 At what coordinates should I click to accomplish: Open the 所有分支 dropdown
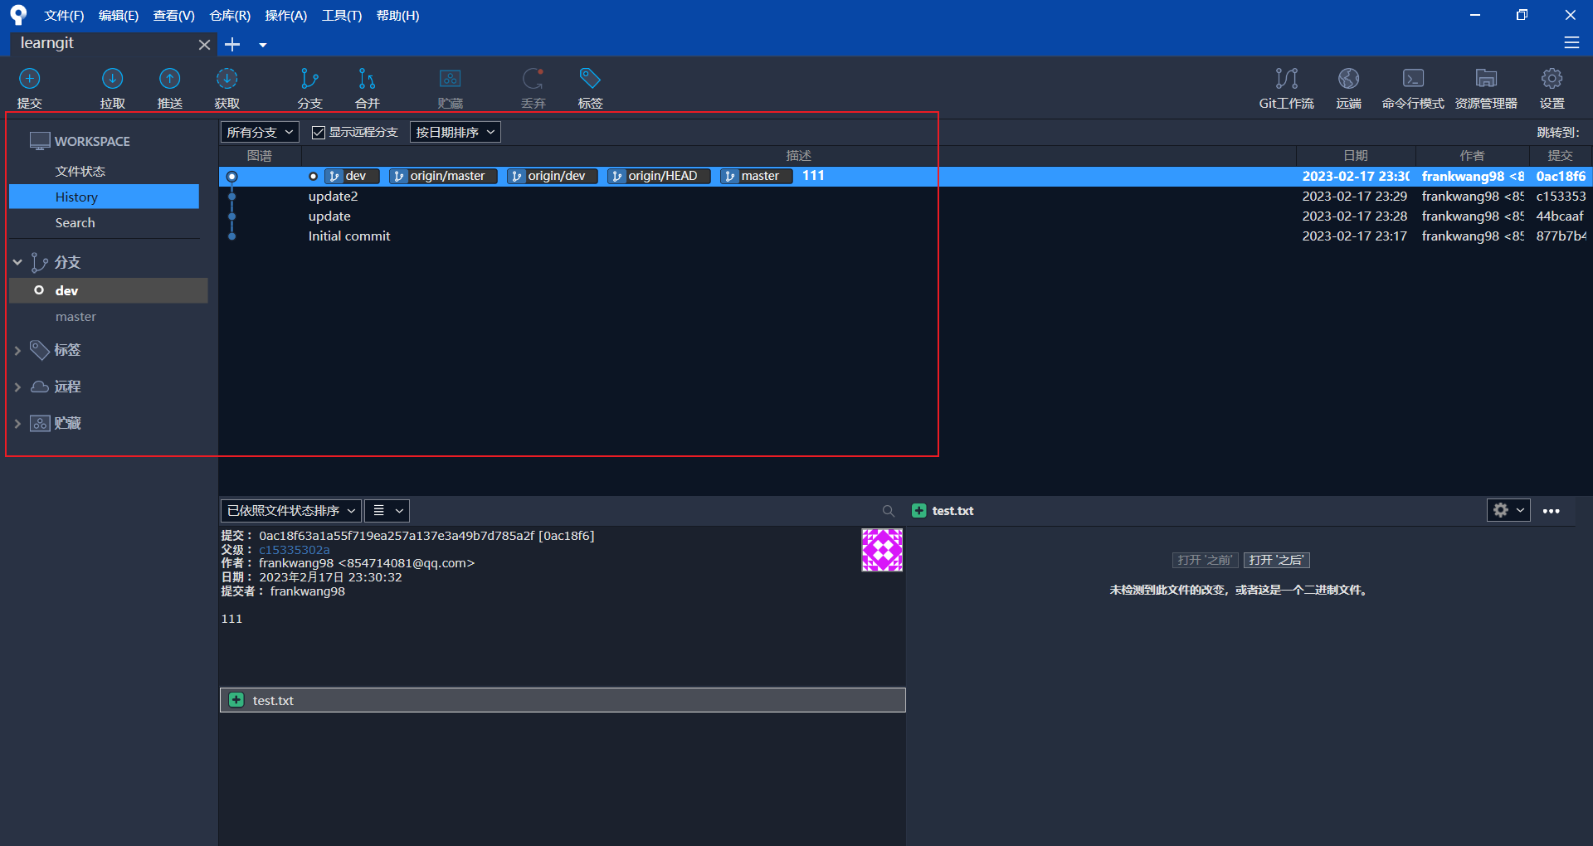(258, 131)
